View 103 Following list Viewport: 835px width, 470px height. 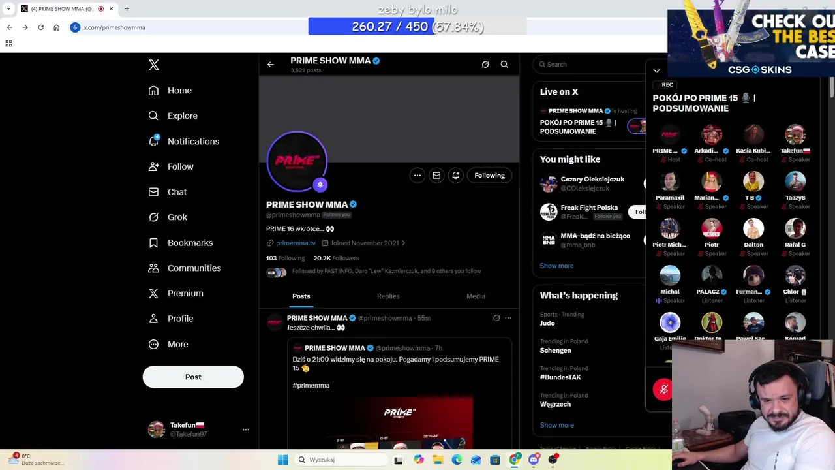pyautogui.click(x=285, y=258)
